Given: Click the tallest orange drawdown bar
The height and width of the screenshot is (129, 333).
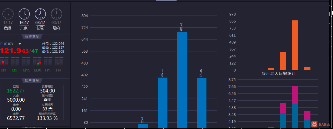Looking at the screenshot, I should coord(295,45).
